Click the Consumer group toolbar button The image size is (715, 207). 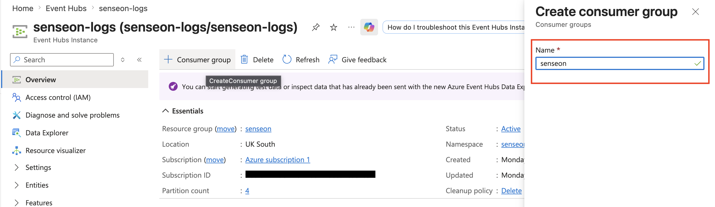pyautogui.click(x=197, y=59)
